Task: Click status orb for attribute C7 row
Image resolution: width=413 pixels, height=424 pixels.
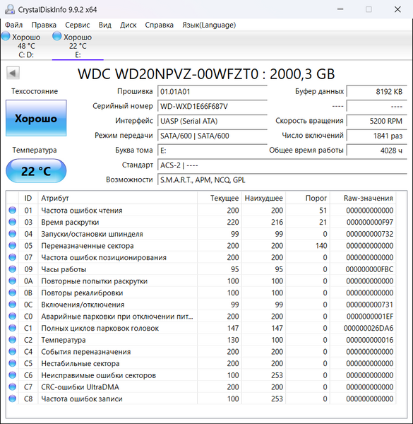Action: click(13, 387)
